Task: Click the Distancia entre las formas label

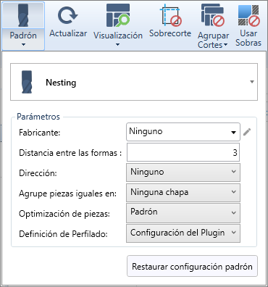Action: point(70,153)
